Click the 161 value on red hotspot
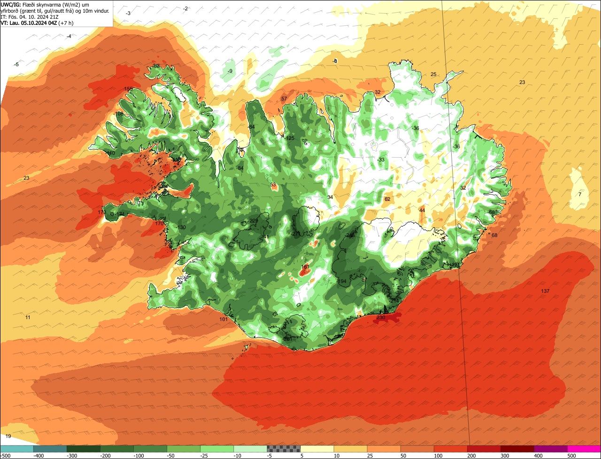This screenshot has width=601, height=459. 305,267
